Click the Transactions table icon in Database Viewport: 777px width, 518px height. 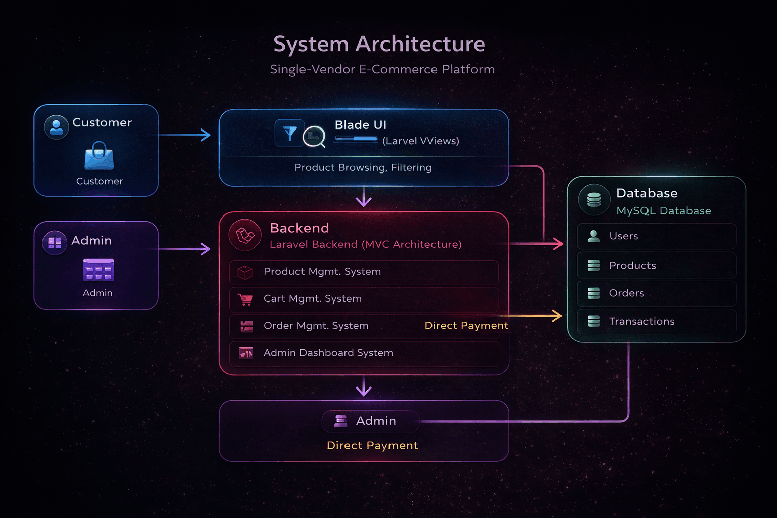[594, 321]
